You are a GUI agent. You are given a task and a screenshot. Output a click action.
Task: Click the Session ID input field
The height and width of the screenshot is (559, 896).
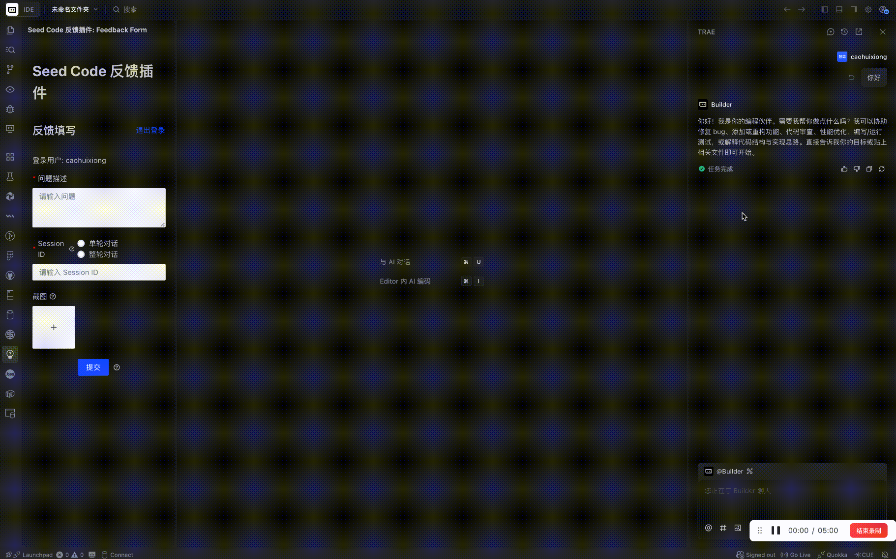[99, 272]
